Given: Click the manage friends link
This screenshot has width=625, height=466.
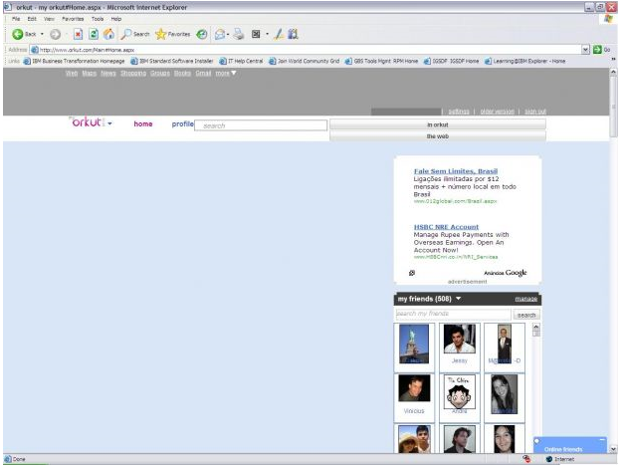Looking at the screenshot, I should click(525, 299).
